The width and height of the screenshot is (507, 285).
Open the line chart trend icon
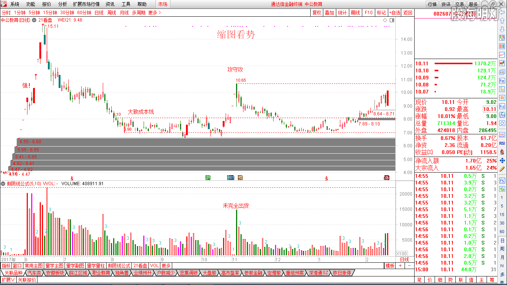[502, 55]
